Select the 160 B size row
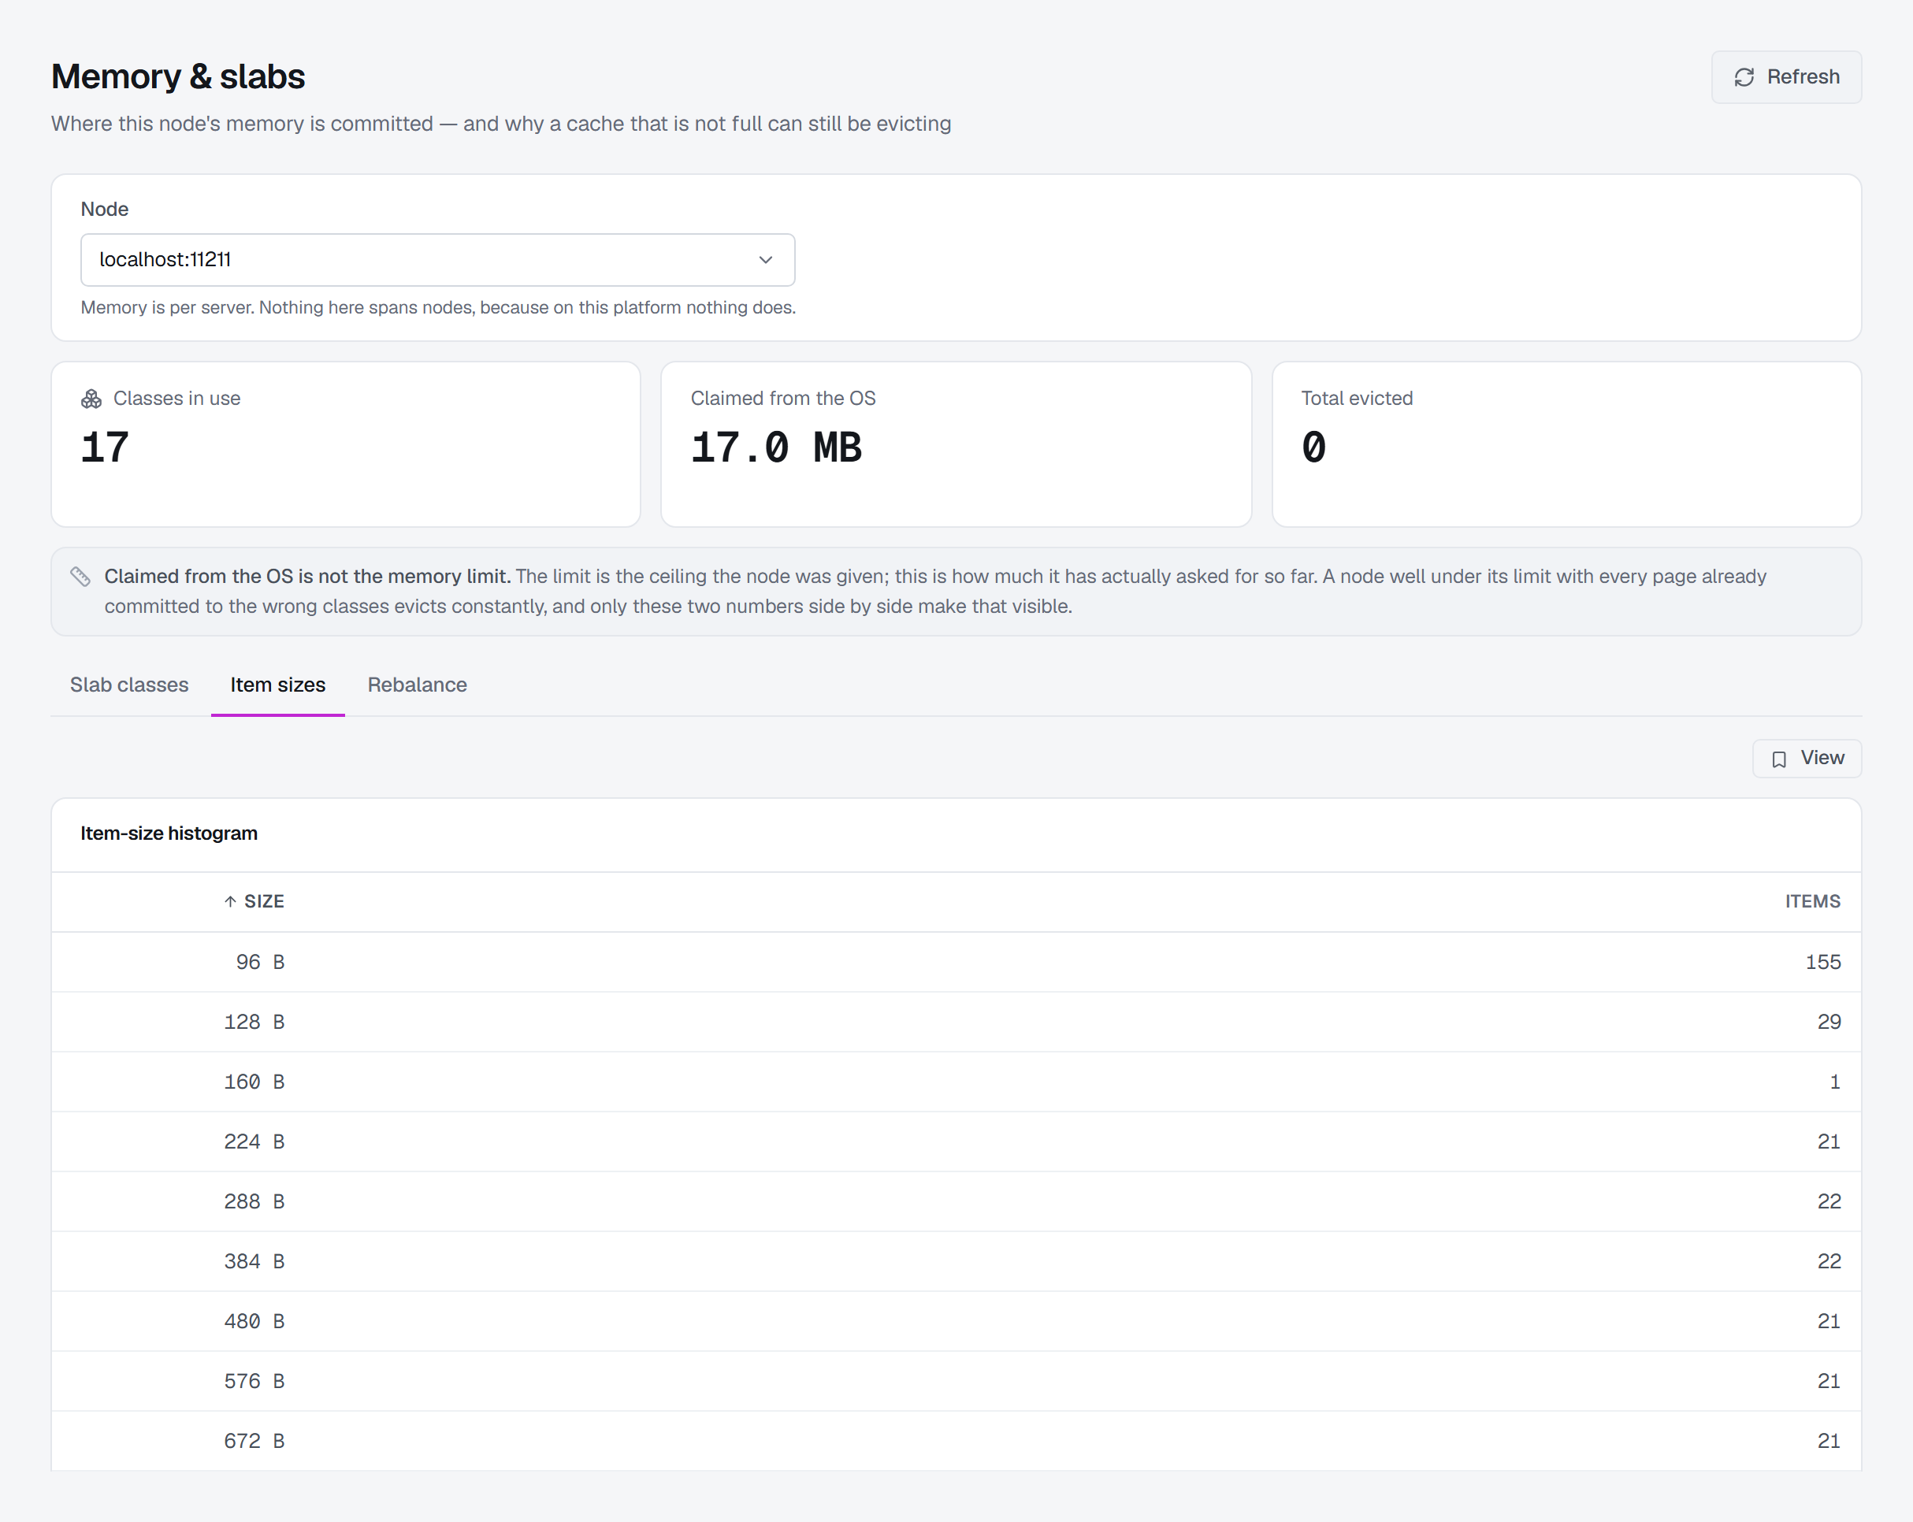1913x1522 pixels. tap(956, 1082)
